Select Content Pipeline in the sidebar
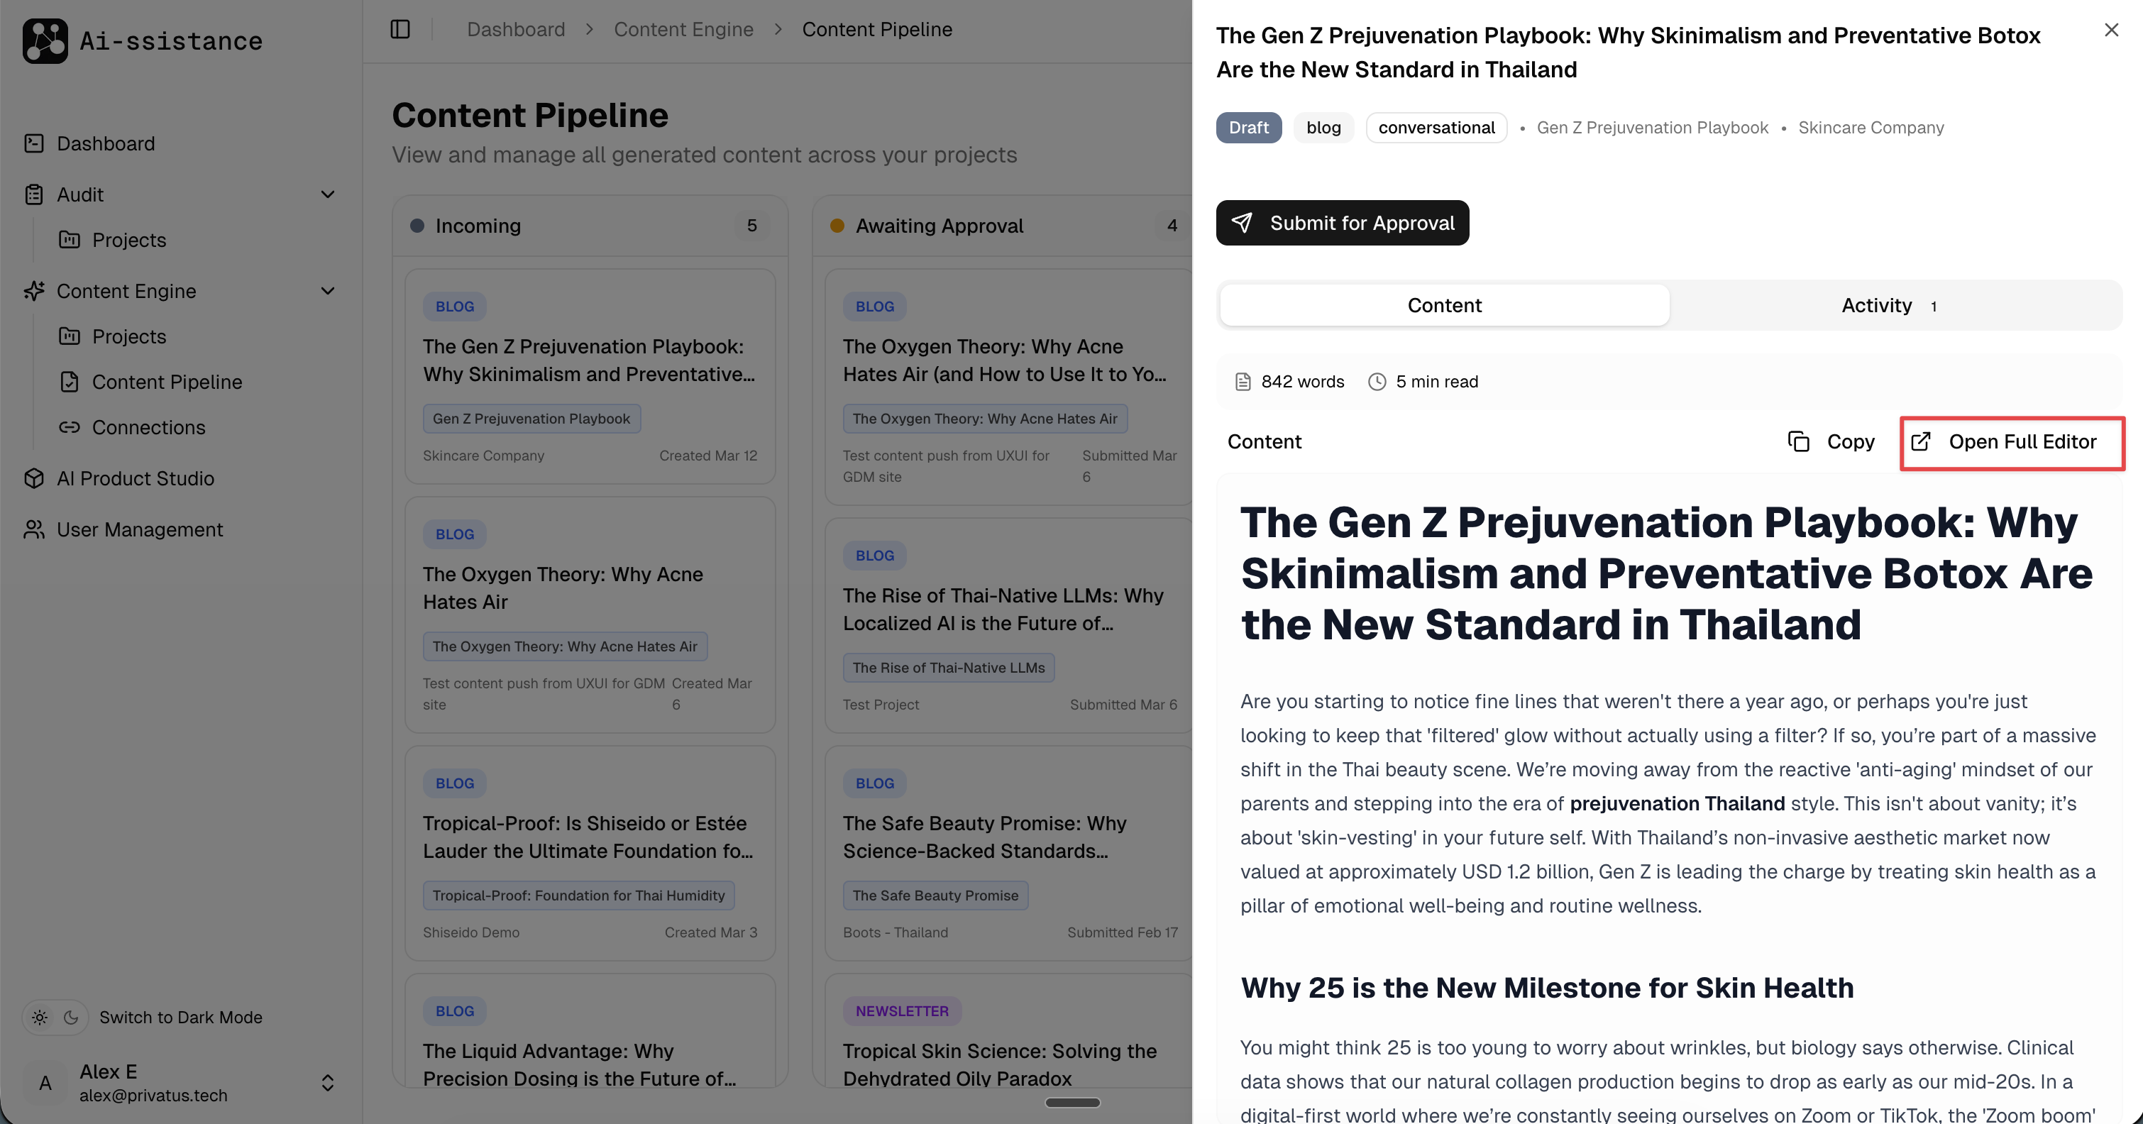 (x=166, y=382)
